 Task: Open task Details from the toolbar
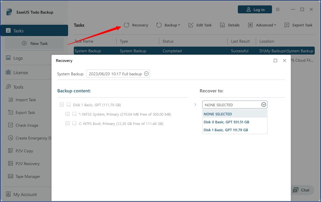click(x=230, y=25)
